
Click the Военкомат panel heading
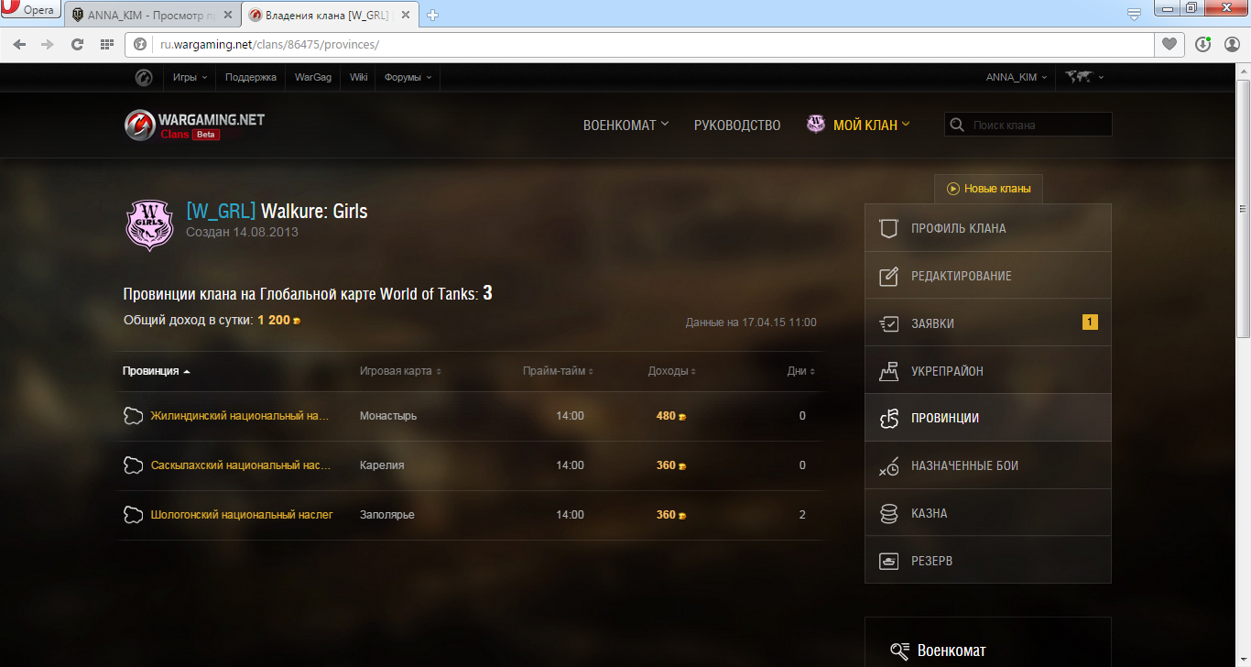952,651
